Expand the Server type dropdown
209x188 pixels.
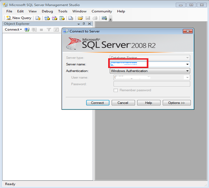pos(187,58)
